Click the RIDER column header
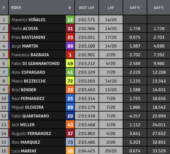 click(x=16, y=8)
